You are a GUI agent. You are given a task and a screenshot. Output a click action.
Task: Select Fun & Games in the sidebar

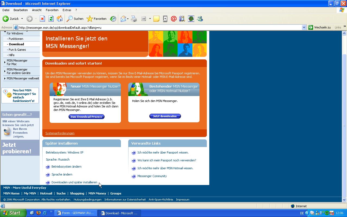pyautogui.click(x=17, y=50)
